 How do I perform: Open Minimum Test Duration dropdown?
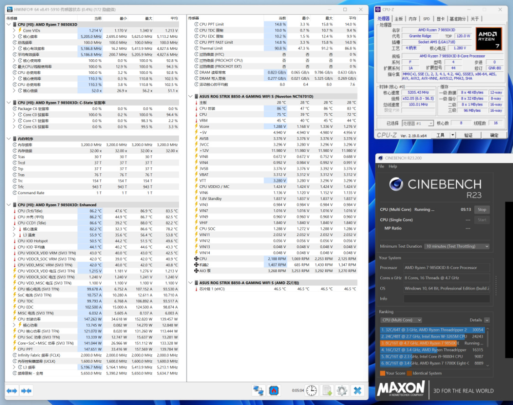pos(457,246)
